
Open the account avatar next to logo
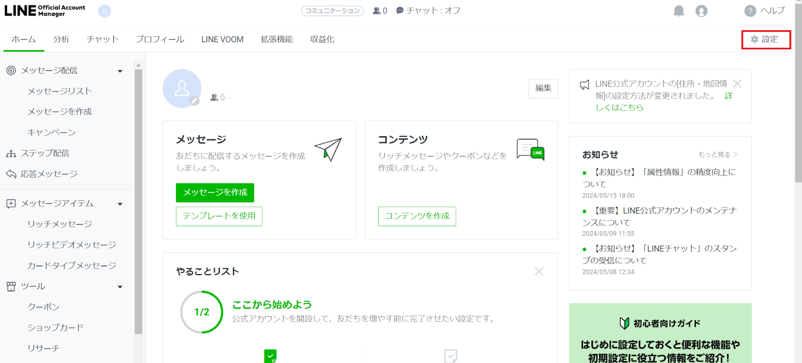tap(104, 11)
